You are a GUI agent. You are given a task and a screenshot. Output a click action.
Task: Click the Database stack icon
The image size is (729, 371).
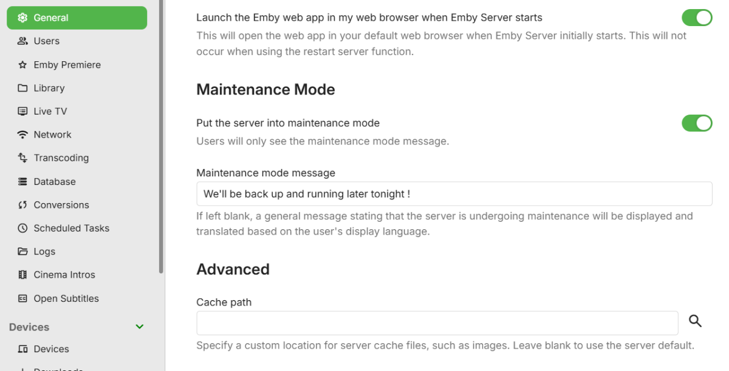click(22, 181)
